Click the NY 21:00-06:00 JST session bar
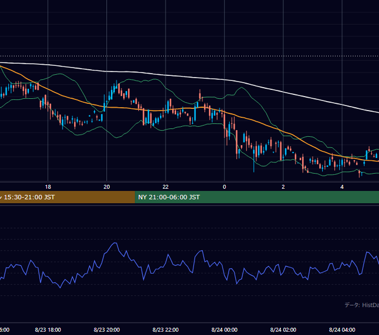The image size is (379, 335). click(x=257, y=197)
